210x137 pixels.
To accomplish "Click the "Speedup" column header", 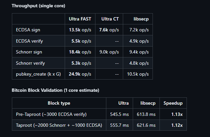I will point(173,103).
